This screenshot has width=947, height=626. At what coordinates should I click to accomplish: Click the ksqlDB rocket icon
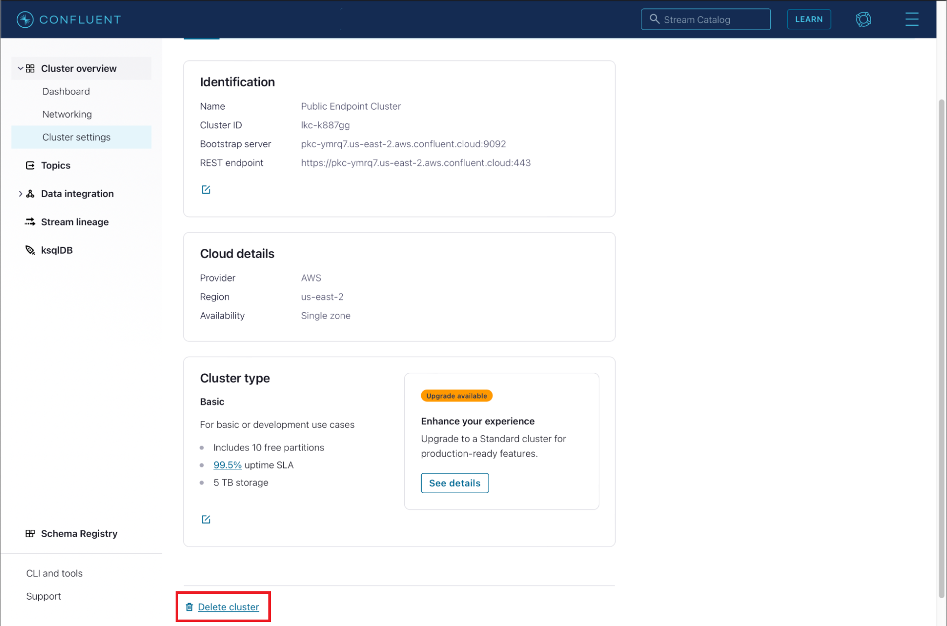pyautogui.click(x=30, y=250)
